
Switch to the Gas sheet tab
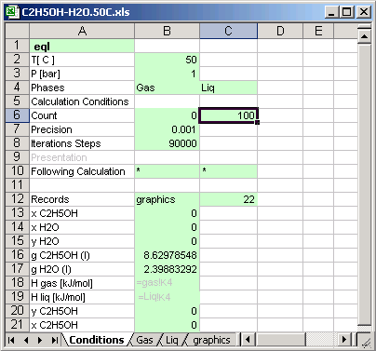144,340
